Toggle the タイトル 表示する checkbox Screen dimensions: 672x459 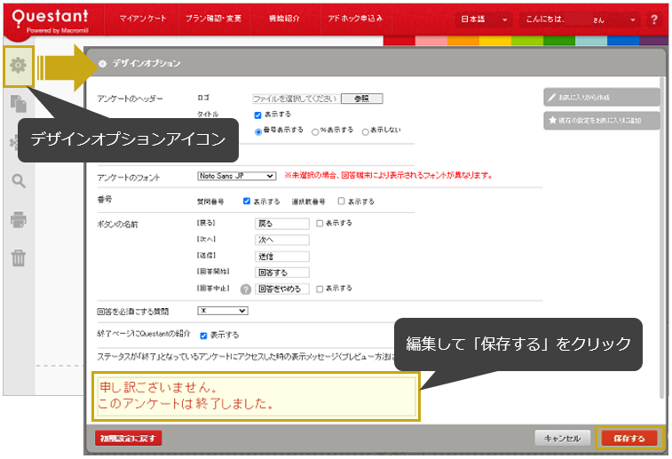pyautogui.click(x=257, y=115)
